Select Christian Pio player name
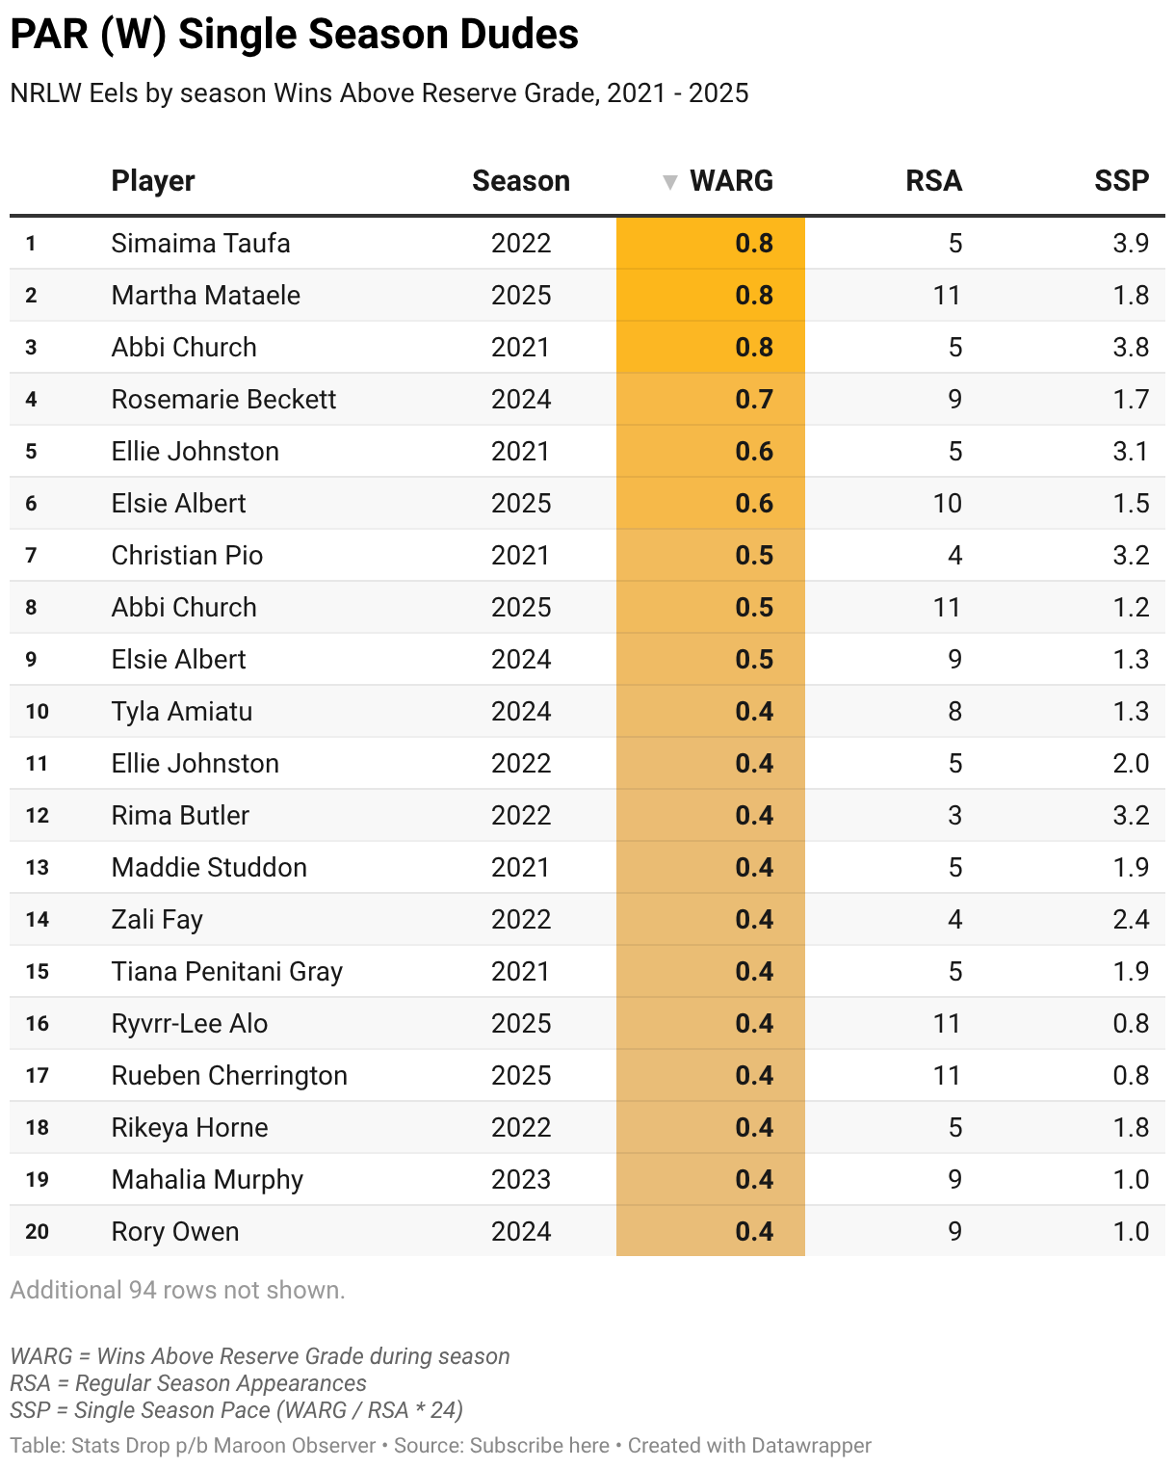The height and width of the screenshot is (1468, 1175). point(187,555)
